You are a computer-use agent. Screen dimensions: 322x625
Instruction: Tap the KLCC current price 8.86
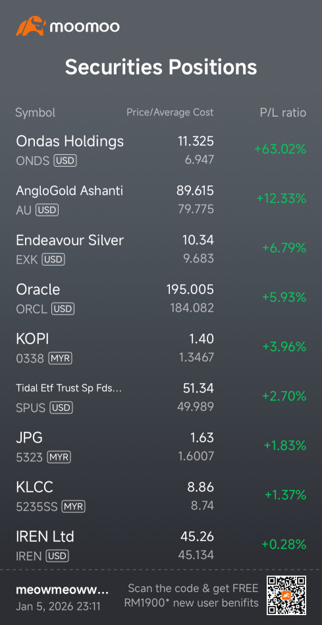pos(201,487)
